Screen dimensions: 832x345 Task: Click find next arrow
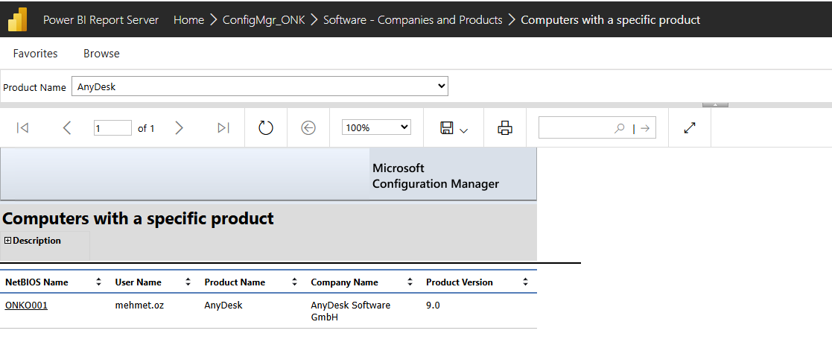pyautogui.click(x=645, y=128)
